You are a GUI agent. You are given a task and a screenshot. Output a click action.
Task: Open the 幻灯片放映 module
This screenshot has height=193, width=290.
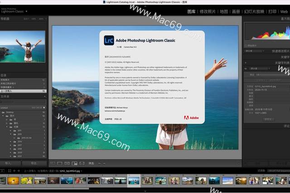pos(254,12)
